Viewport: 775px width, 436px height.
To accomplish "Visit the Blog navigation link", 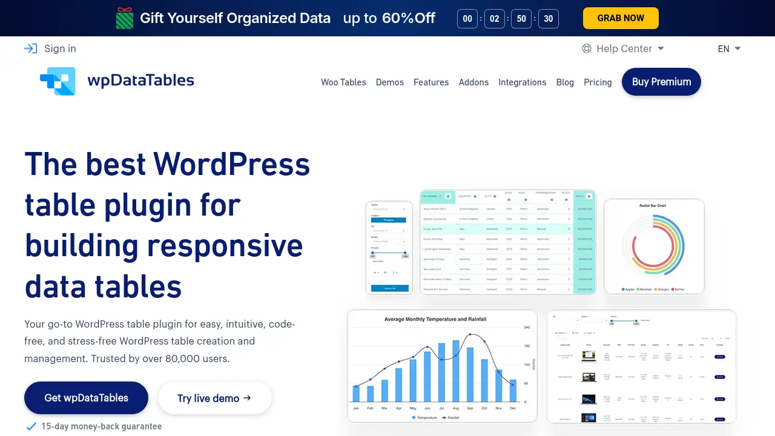I will pyautogui.click(x=565, y=82).
